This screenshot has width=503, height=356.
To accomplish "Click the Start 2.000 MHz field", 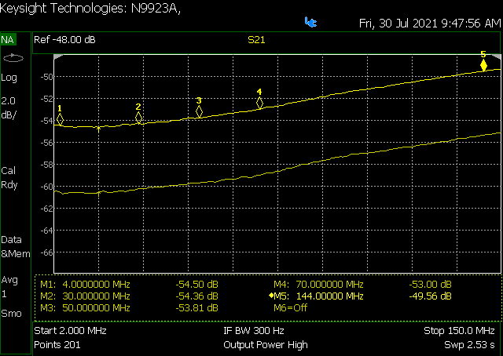I will click(x=70, y=331).
